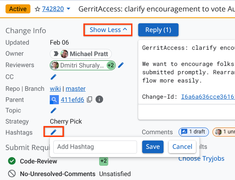Click the CC edit pencil icon
The height and width of the screenshot is (180, 235).
pyautogui.click(x=53, y=77)
